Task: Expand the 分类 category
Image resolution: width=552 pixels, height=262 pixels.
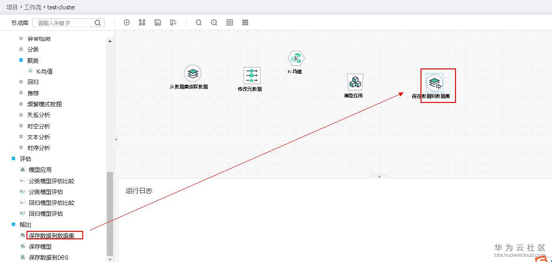Action: tap(21, 49)
